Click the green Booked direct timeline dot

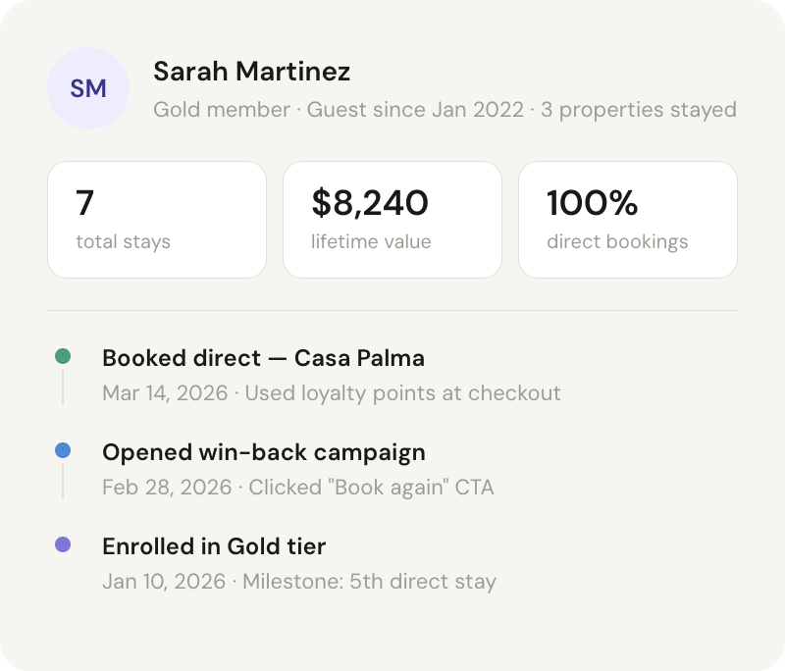tap(63, 357)
